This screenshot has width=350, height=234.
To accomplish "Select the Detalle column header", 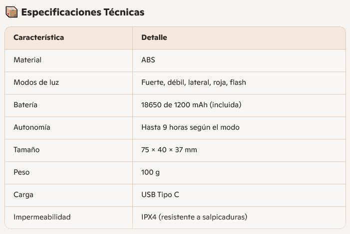I will tap(154, 37).
